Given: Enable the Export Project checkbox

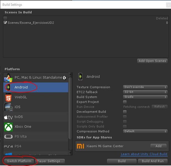Looking at the screenshot, I should coord(125,102).
